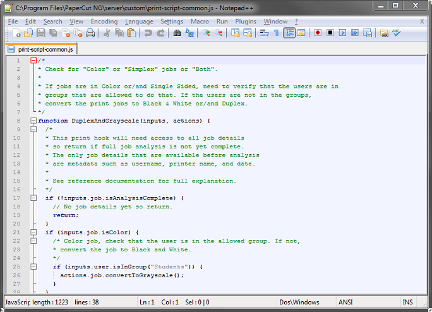432x312 pixels.
Task: Collapse the isColor if block at line 21
Action: 33,232
